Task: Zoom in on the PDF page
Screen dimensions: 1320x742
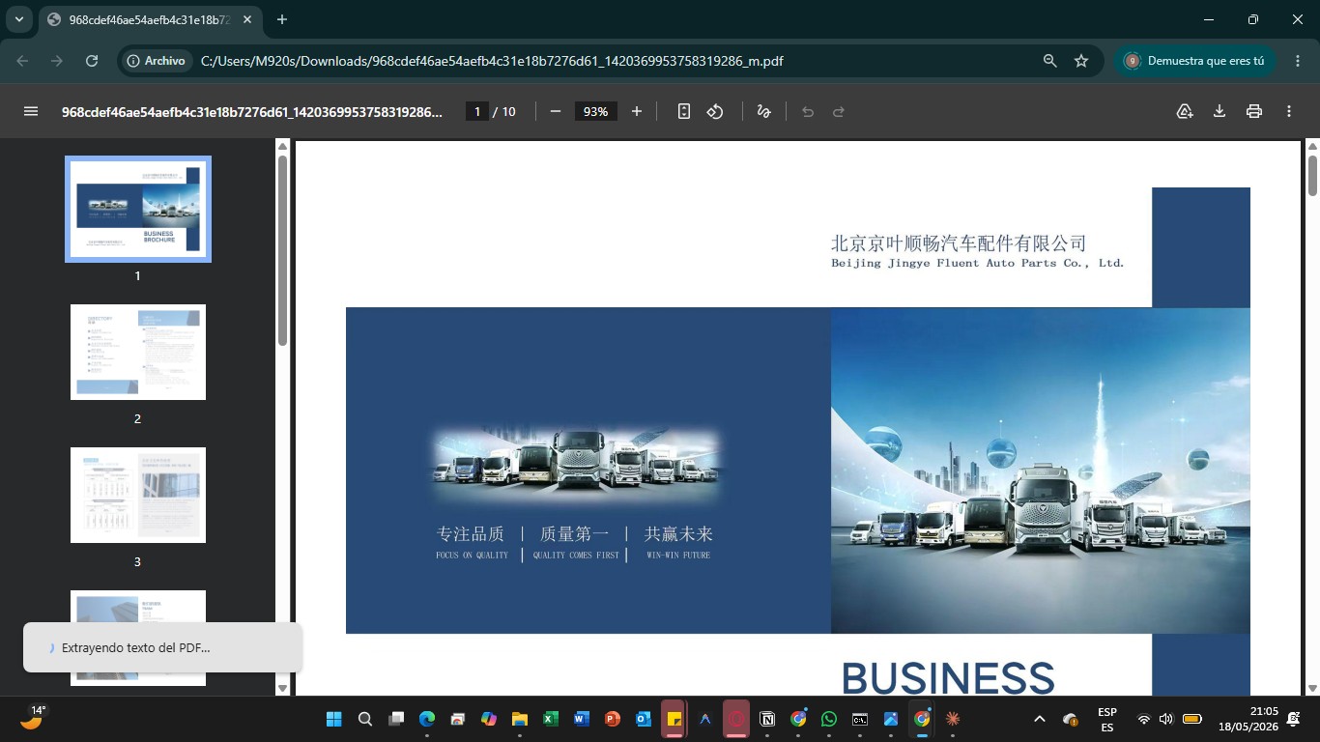Action: [x=637, y=111]
